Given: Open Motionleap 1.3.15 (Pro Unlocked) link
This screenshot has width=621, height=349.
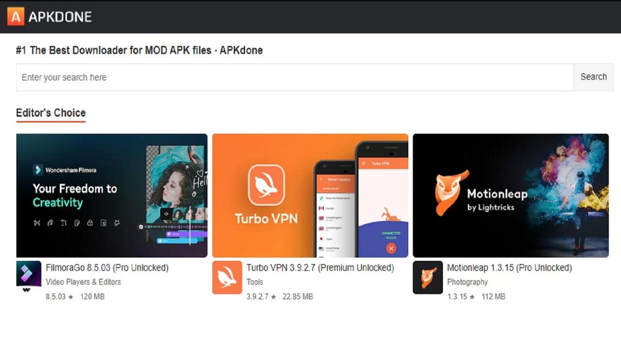Looking at the screenshot, I should point(509,268).
